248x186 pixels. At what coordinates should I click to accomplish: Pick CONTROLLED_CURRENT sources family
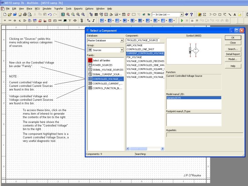click(x=107, y=83)
